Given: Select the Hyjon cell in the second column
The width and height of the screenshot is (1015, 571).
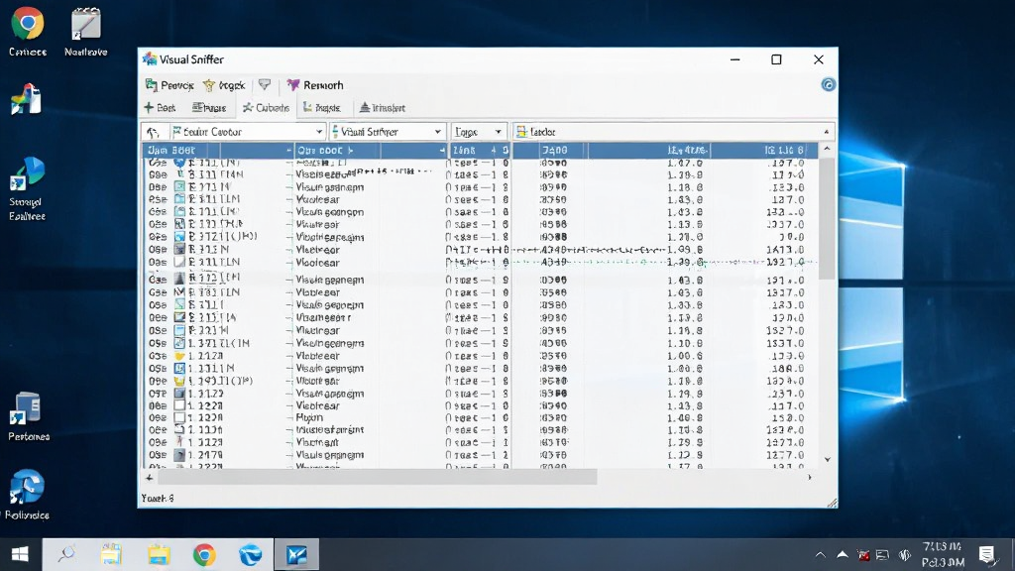Looking at the screenshot, I should [x=309, y=417].
